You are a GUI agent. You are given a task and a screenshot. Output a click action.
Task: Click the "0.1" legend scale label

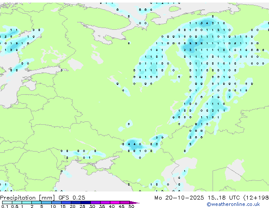(x=5, y=206)
